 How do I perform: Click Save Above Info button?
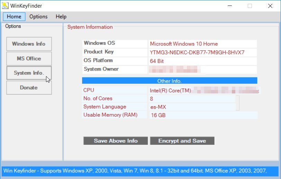point(116,141)
